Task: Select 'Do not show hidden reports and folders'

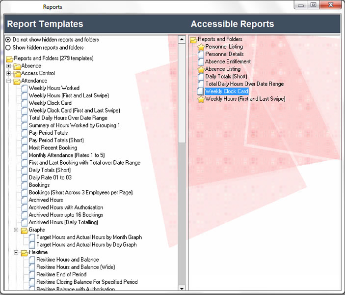Action: (8, 40)
